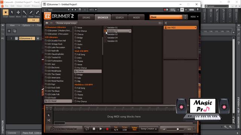This screenshot has height=135, width=241.
Task: Toggle Follow Host button
Action: [x=134, y=129]
